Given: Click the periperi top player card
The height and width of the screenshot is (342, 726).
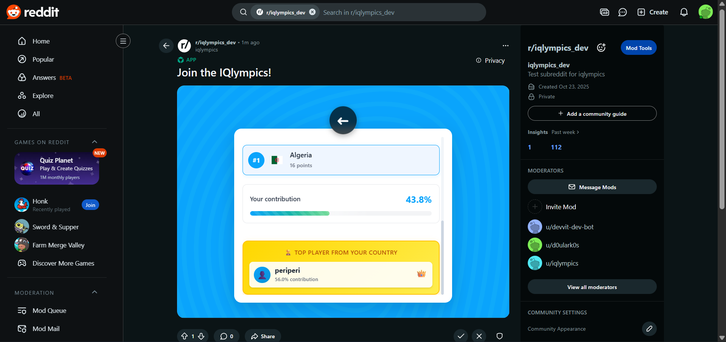Looking at the screenshot, I should [341, 275].
